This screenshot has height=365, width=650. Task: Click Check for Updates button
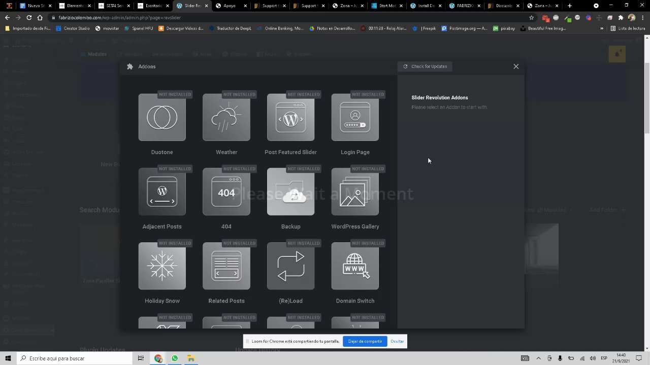(x=425, y=66)
